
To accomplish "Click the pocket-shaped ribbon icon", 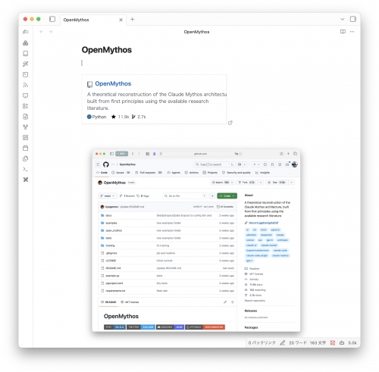I will click(26, 95).
